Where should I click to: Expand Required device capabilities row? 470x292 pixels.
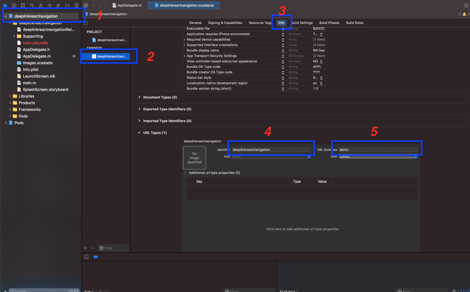tap(184, 39)
